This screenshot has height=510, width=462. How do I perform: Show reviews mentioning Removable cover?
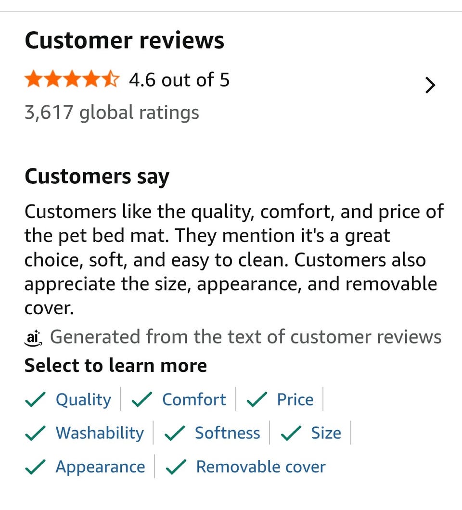pyautogui.click(x=260, y=467)
